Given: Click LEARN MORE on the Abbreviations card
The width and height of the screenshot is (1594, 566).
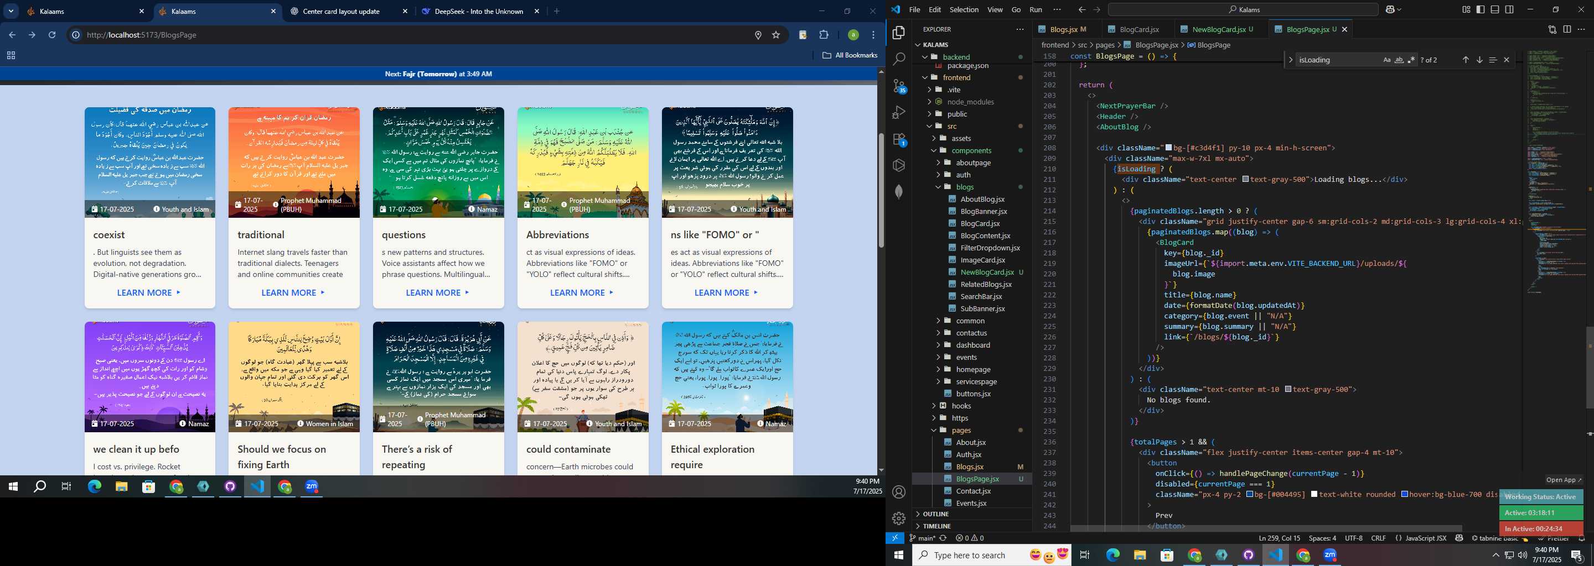Looking at the screenshot, I should 582,292.
